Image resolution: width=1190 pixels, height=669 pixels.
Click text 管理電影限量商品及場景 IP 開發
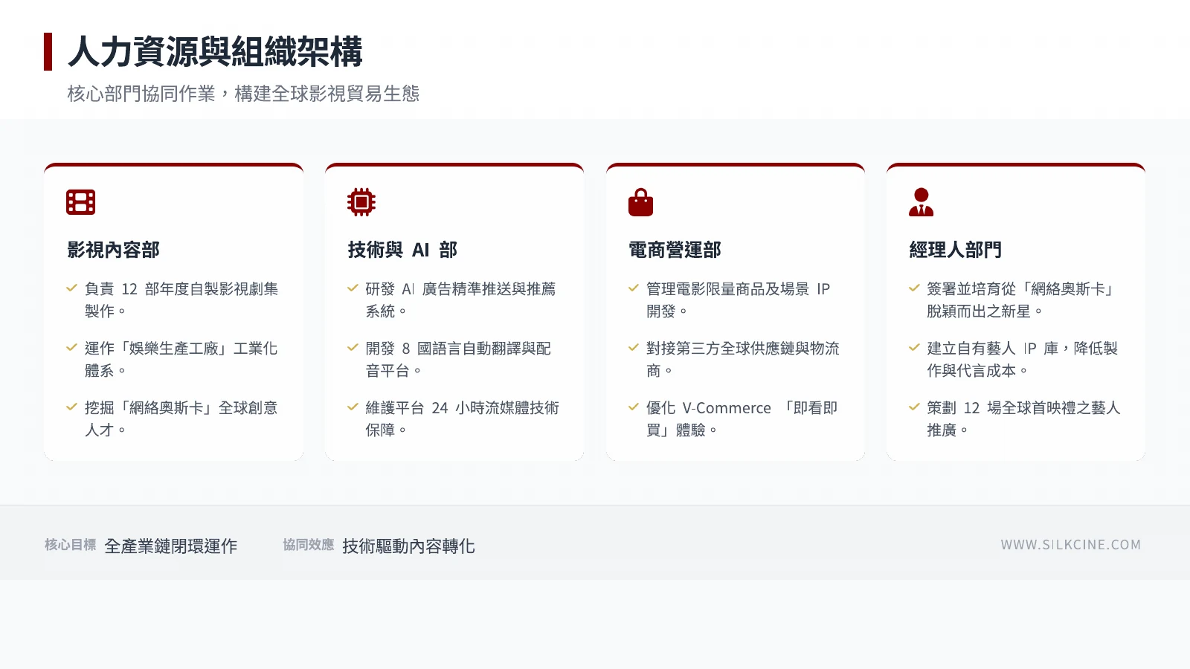pos(738,300)
